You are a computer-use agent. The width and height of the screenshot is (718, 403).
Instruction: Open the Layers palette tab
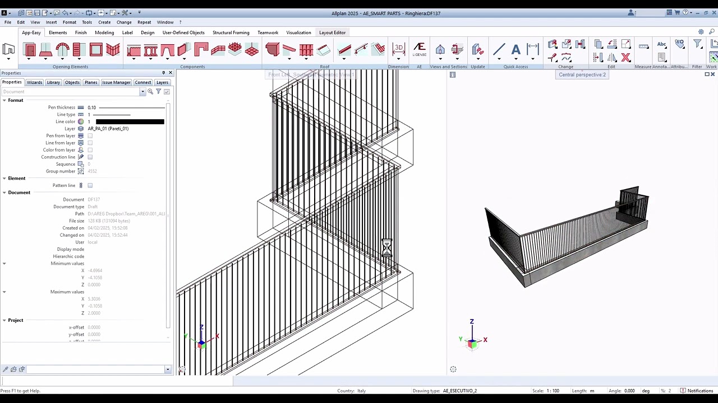[x=162, y=82]
